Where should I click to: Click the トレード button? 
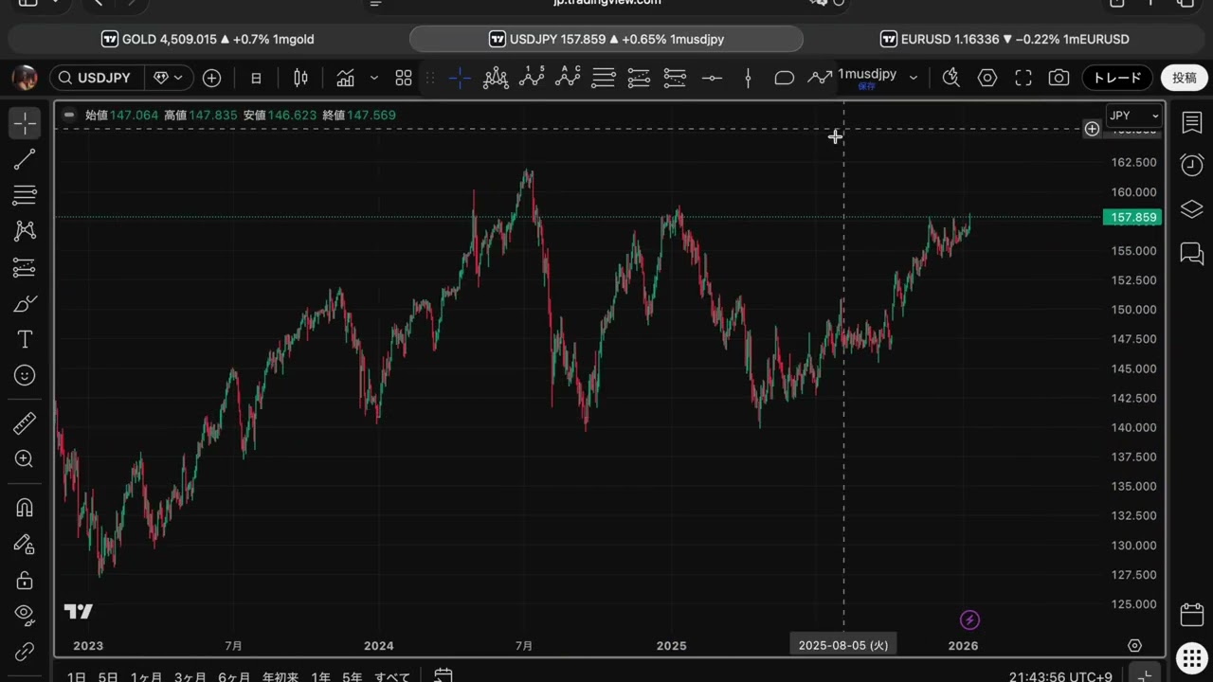[1117, 78]
